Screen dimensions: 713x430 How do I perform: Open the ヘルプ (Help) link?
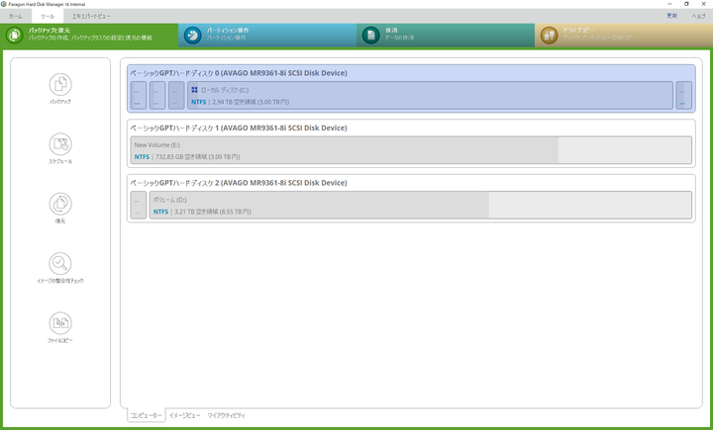click(698, 17)
